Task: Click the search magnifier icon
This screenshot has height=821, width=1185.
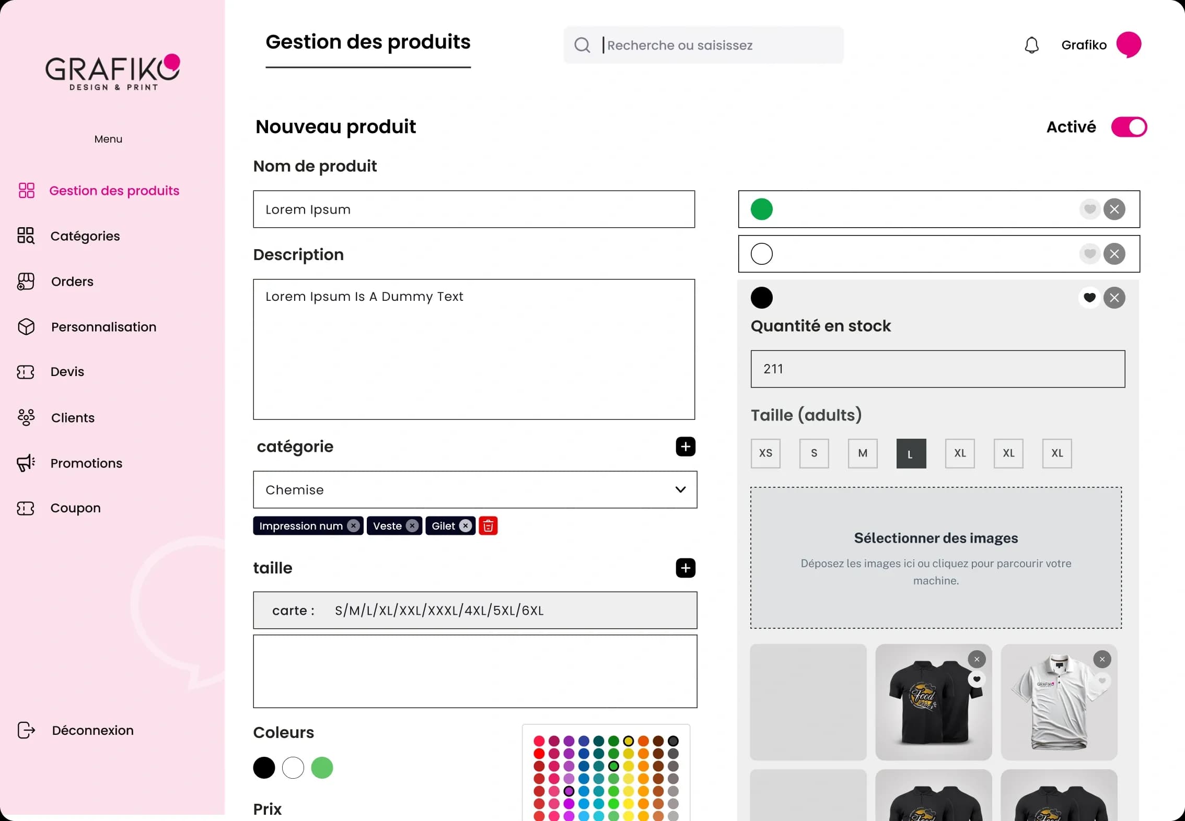Action: [582, 45]
